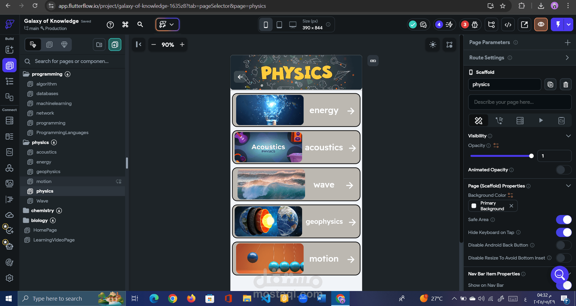This screenshot has width=576, height=306.
Task: Collapse the programming folder
Action: click(x=26, y=74)
